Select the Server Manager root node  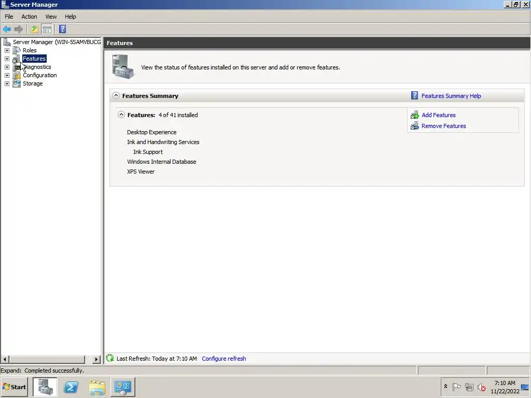(x=57, y=42)
